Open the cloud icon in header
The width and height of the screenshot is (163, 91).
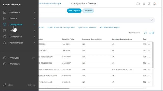pyautogui.click(x=138, y=4)
